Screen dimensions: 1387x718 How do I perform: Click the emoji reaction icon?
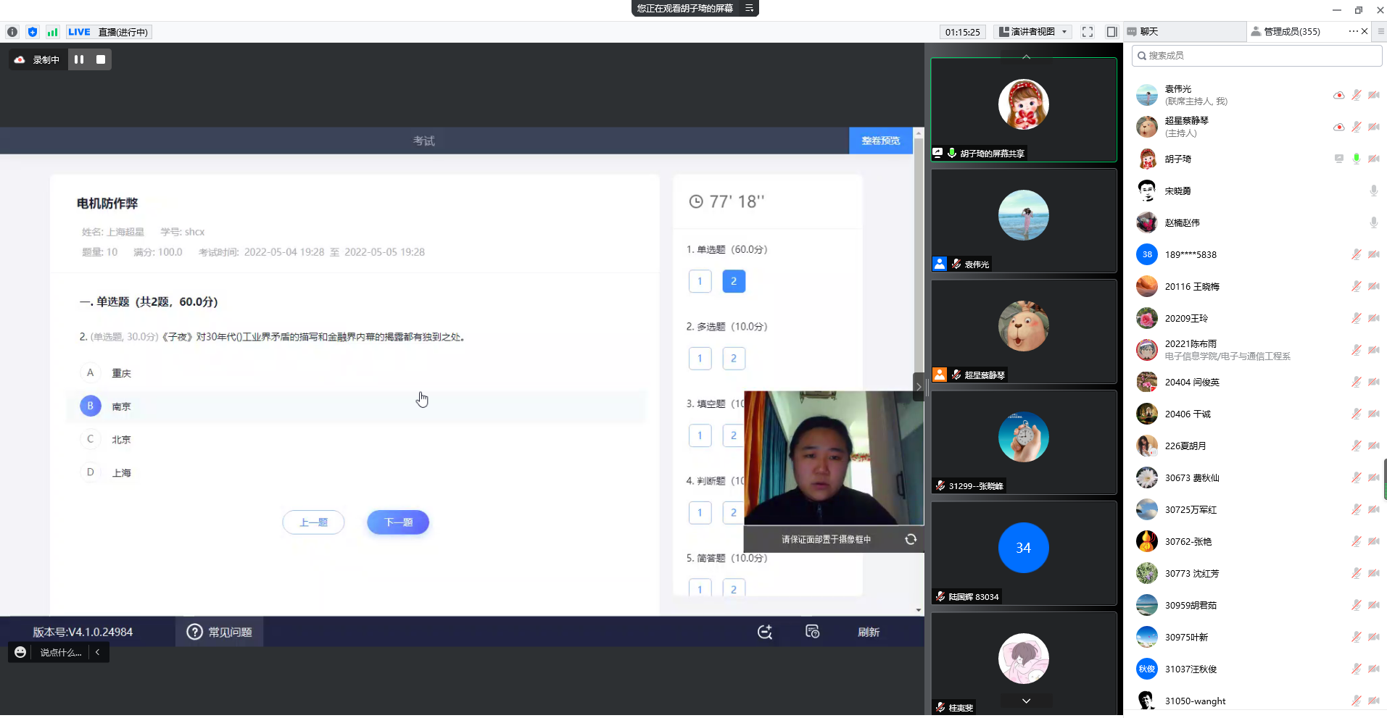click(20, 652)
